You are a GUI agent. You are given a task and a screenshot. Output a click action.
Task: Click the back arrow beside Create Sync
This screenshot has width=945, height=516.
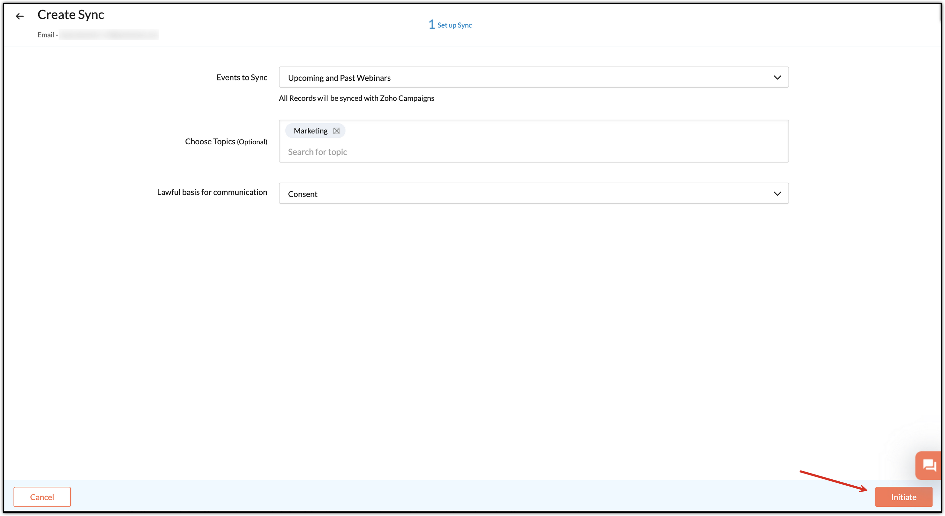(x=20, y=16)
